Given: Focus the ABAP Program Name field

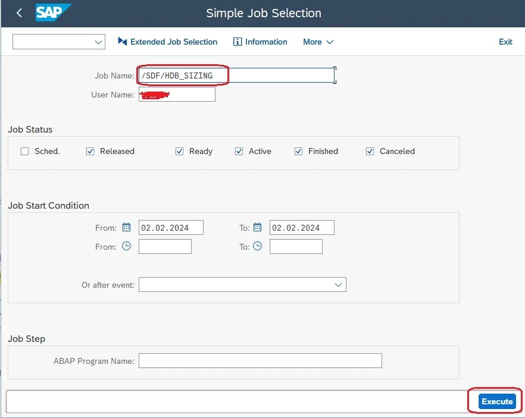Looking at the screenshot, I should click(260, 360).
